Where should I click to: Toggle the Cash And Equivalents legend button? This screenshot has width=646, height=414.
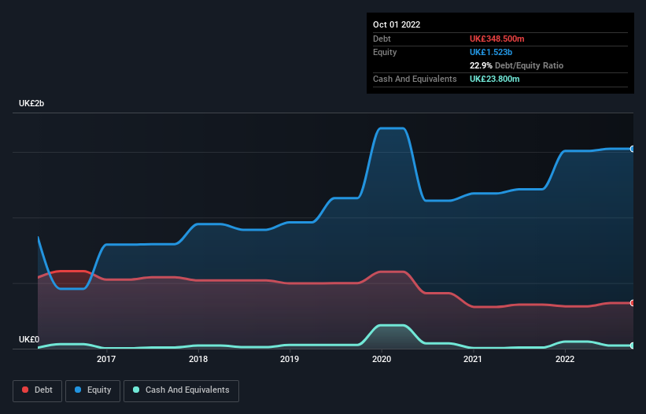181,390
